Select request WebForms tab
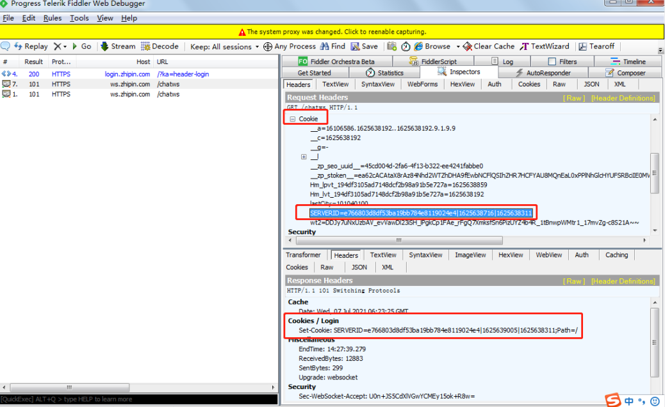The width and height of the screenshot is (665, 407). (x=422, y=84)
